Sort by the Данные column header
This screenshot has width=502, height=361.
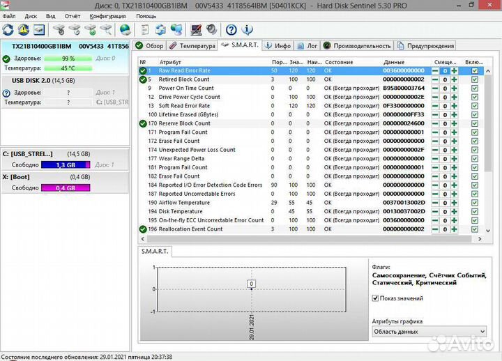[394, 62]
